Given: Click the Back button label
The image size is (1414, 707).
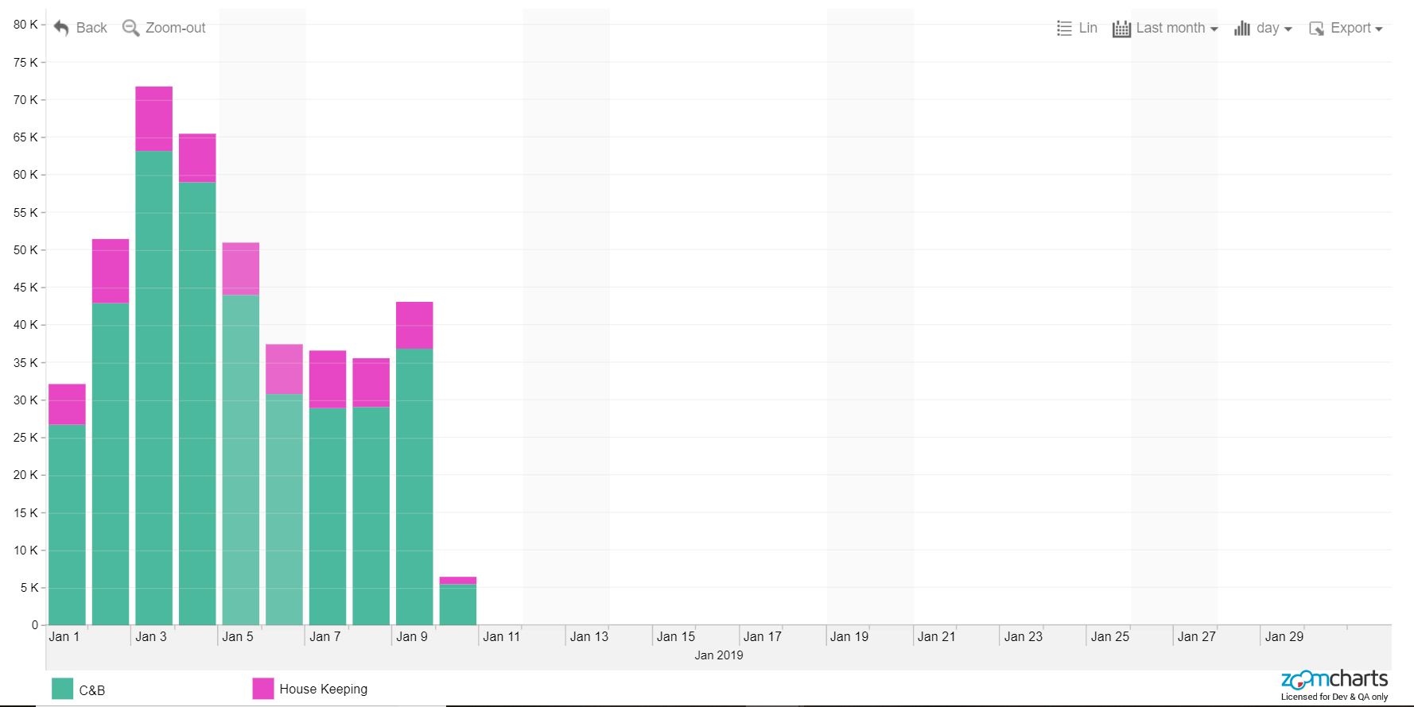Looking at the screenshot, I should pos(91,28).
